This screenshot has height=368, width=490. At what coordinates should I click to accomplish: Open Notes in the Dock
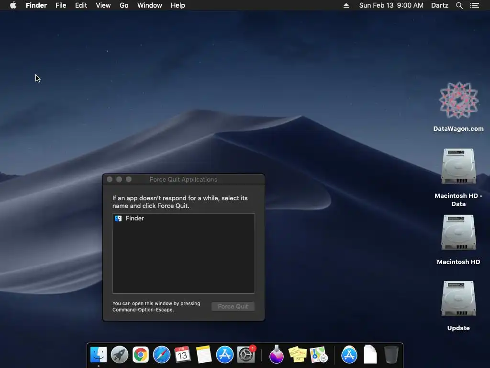(204, 355)
